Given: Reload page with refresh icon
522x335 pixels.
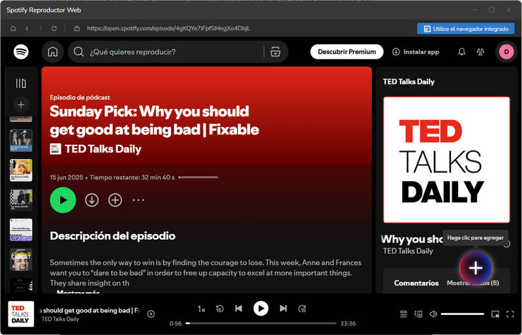Looking at the screenshot, I should pyautogui.click(x=54, y=29).
